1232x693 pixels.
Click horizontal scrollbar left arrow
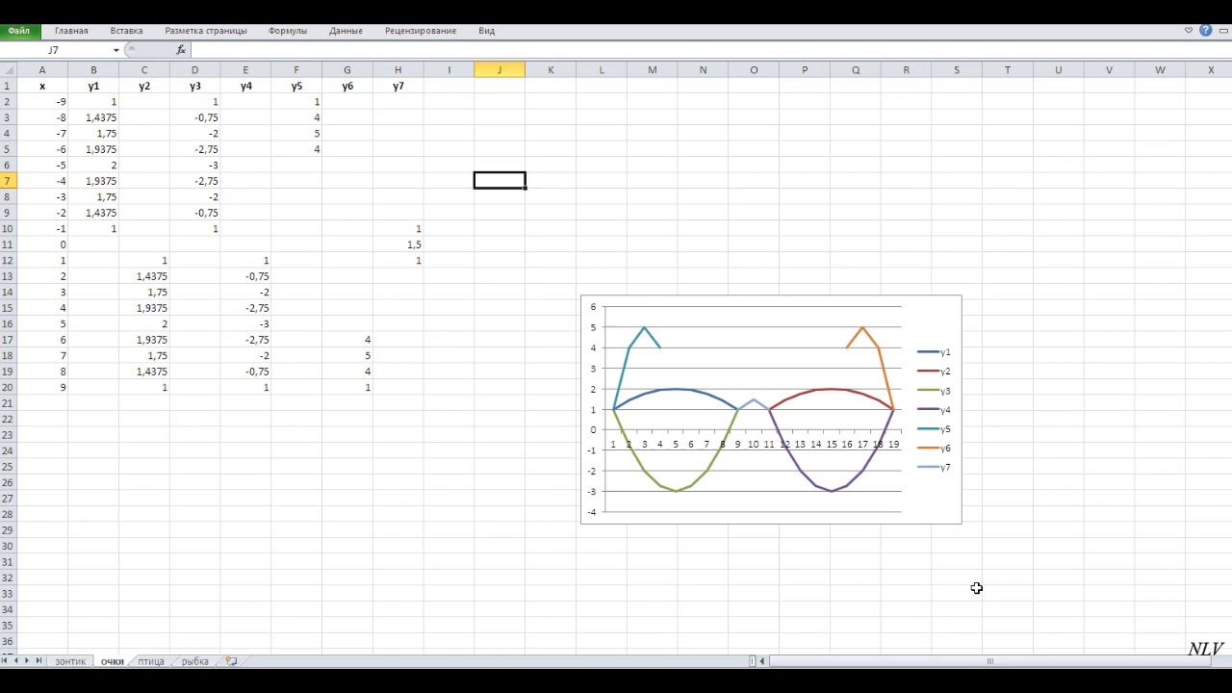pyautogui.click(x=762, y=661)
